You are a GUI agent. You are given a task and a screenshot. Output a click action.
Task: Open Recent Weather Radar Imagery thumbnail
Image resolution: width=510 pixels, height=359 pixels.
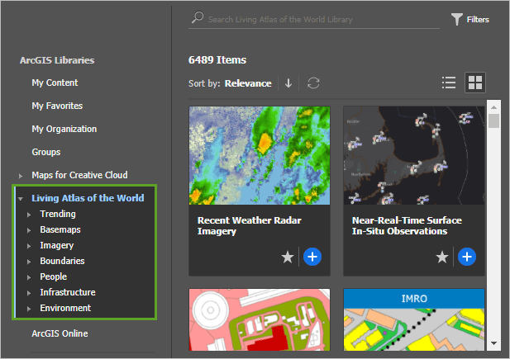pyautogui.click(x=260, y=155)
